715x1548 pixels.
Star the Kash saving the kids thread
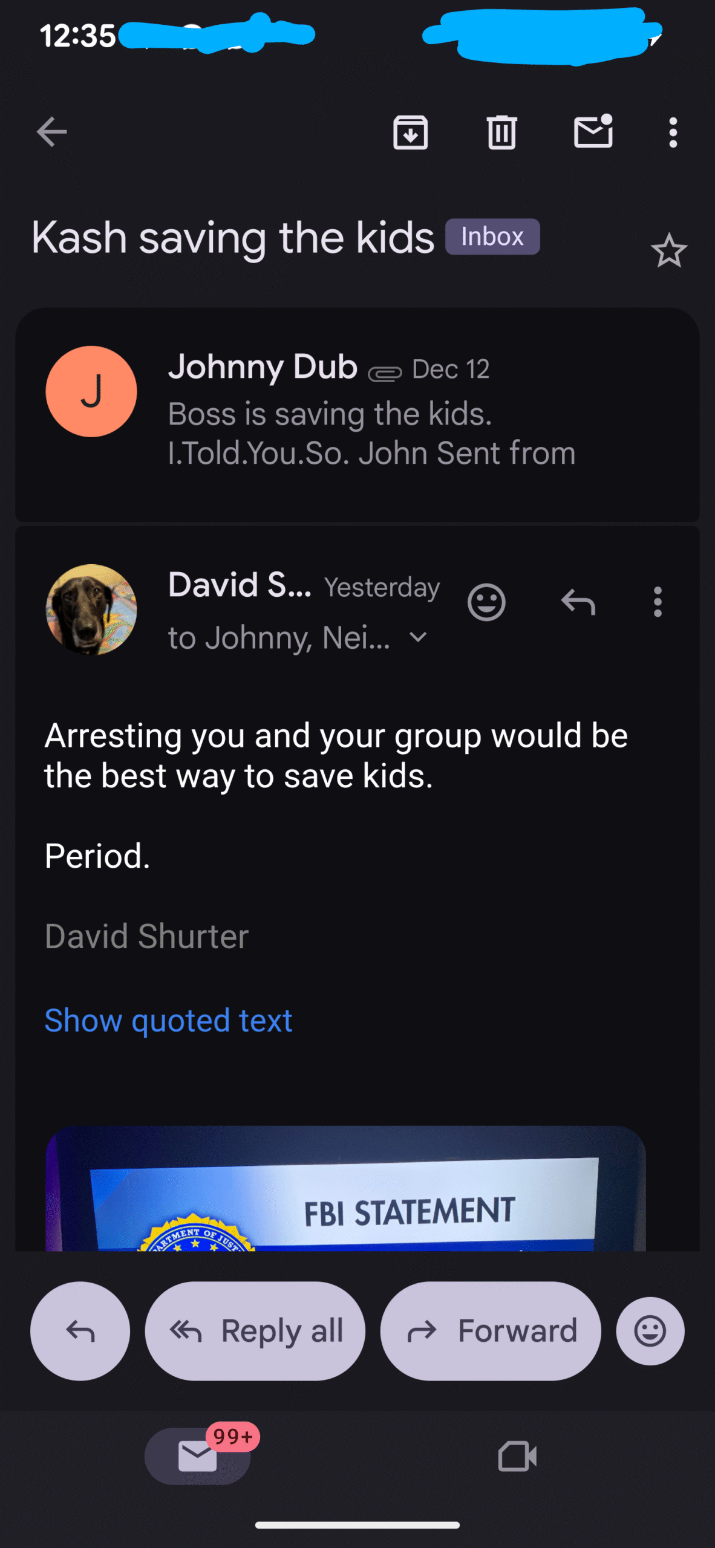pos(668,250)
